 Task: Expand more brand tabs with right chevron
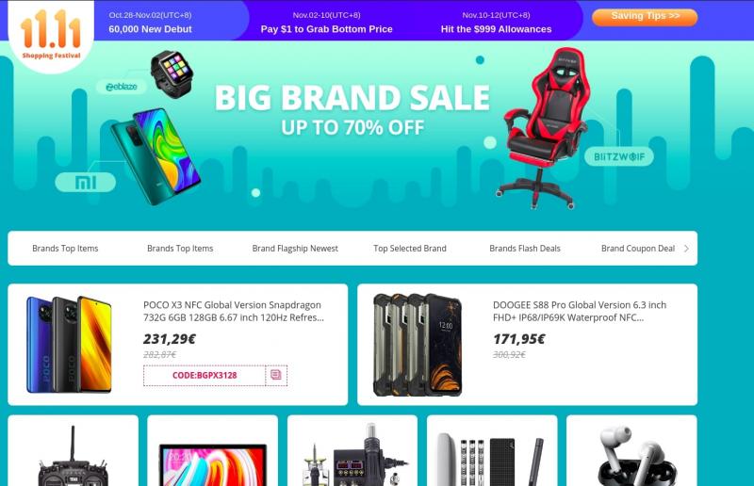(x=686, y=249)
